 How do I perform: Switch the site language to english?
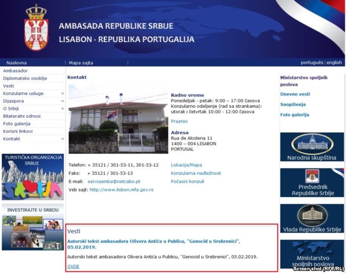click(334, 63)
